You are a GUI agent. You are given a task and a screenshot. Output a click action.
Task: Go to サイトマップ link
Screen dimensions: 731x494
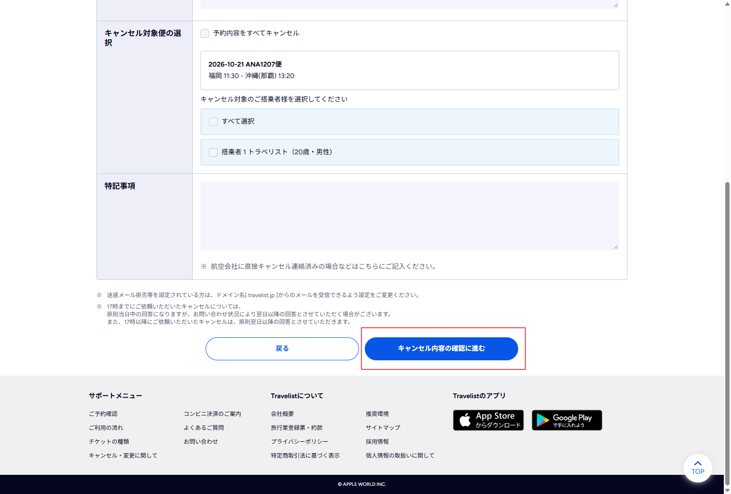[x=383, y=428]
